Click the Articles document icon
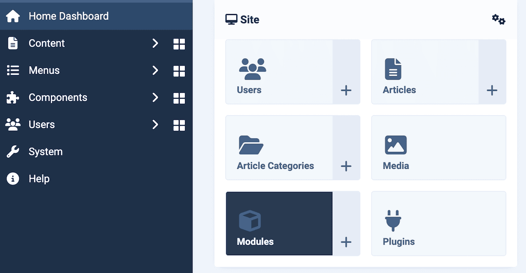 pyautogui.click(x=394, y=68)
